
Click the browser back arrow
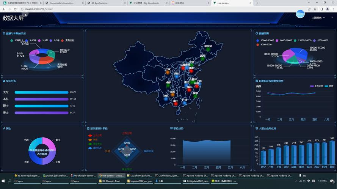4,9
